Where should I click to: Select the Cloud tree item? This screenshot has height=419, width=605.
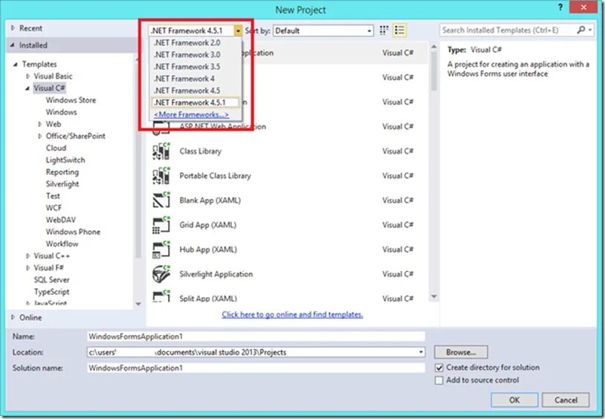point(56,148)
